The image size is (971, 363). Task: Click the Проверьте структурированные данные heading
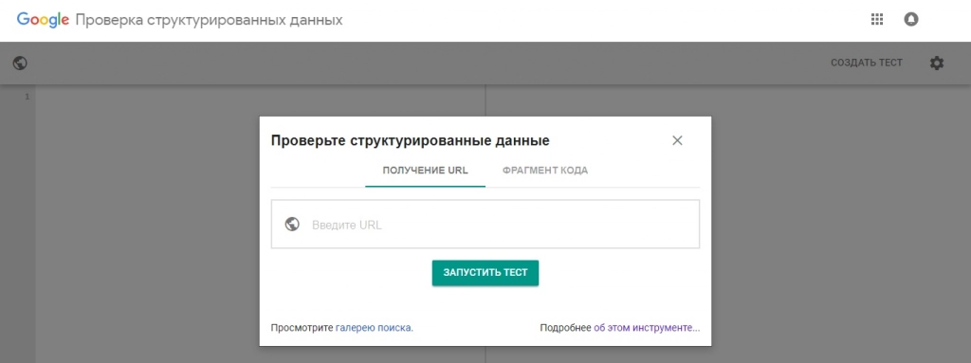pyautogui.click(x=410, y=141)
